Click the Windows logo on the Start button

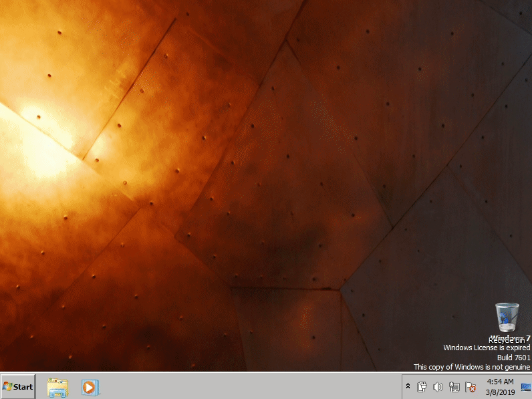pos(9,386)
